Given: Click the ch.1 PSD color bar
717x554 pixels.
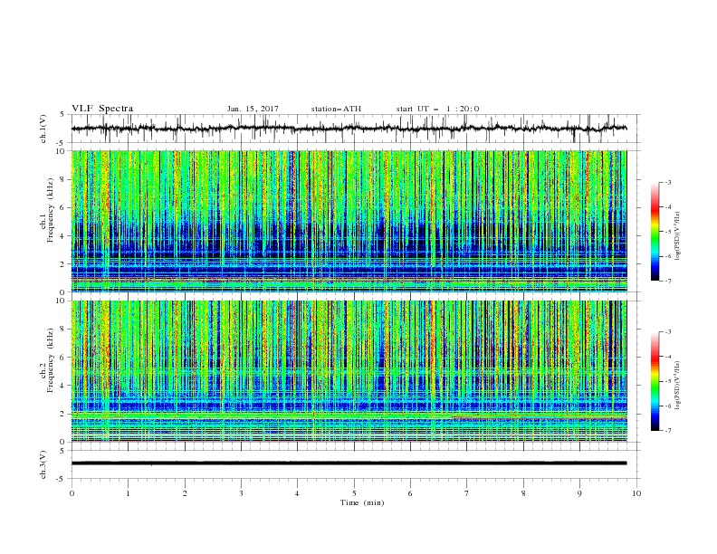Looking at the screenshot, I should tap(655, 232).
